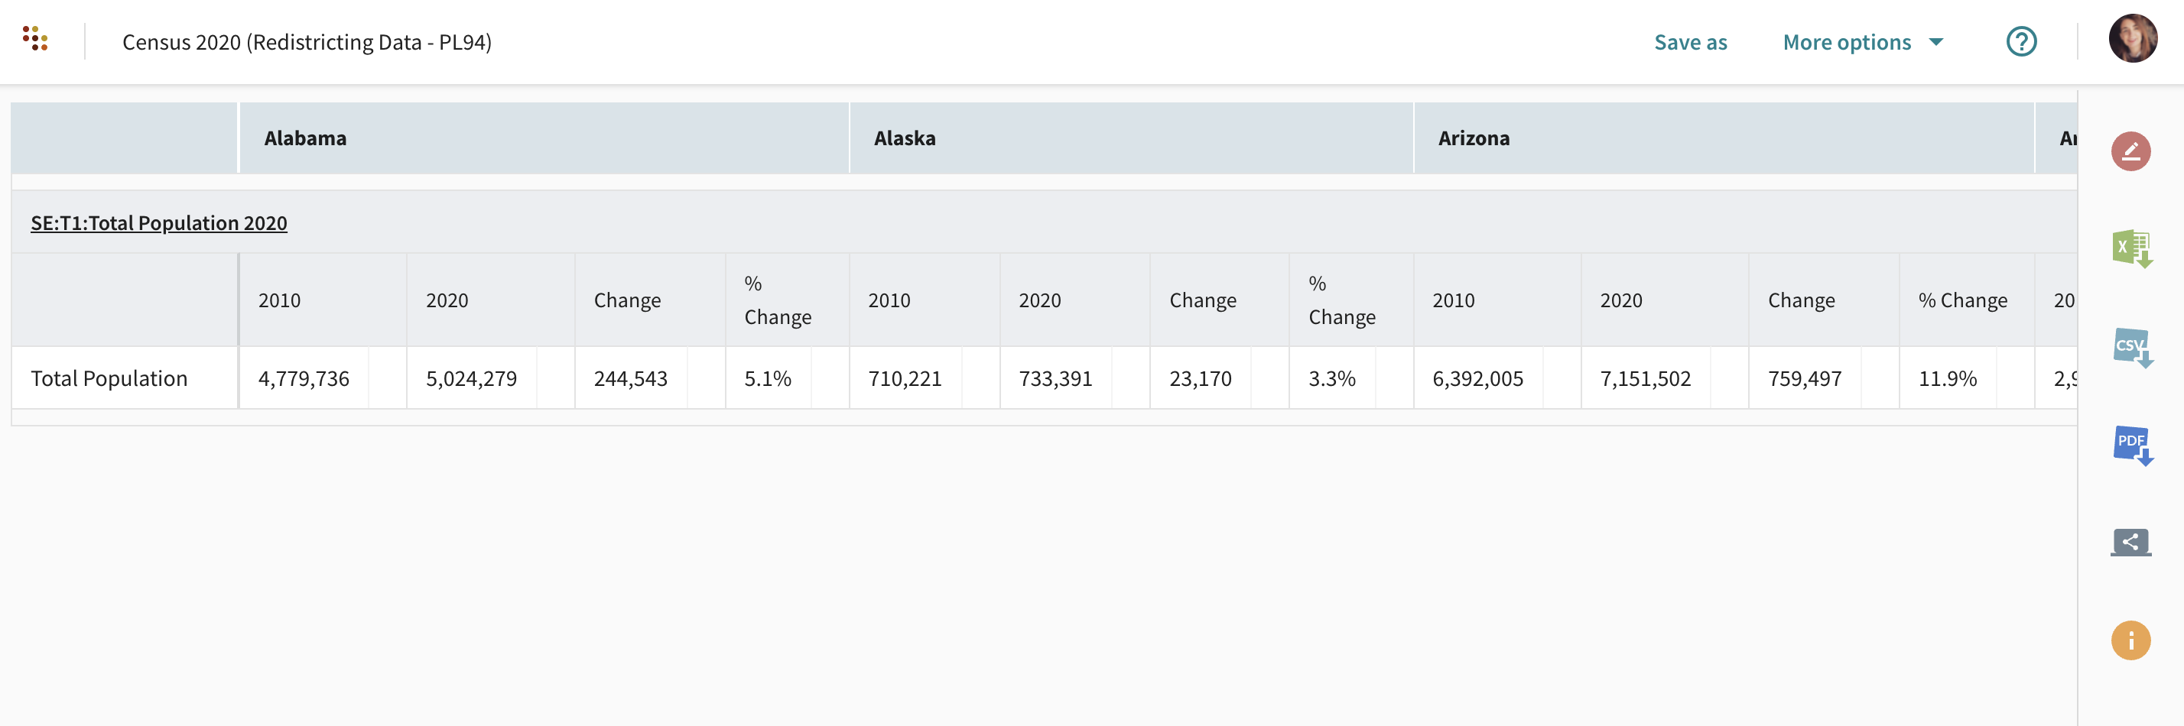Open SE:T1:Total Population 2020 link
This screenshot has height=726, width=2184.
158,223
